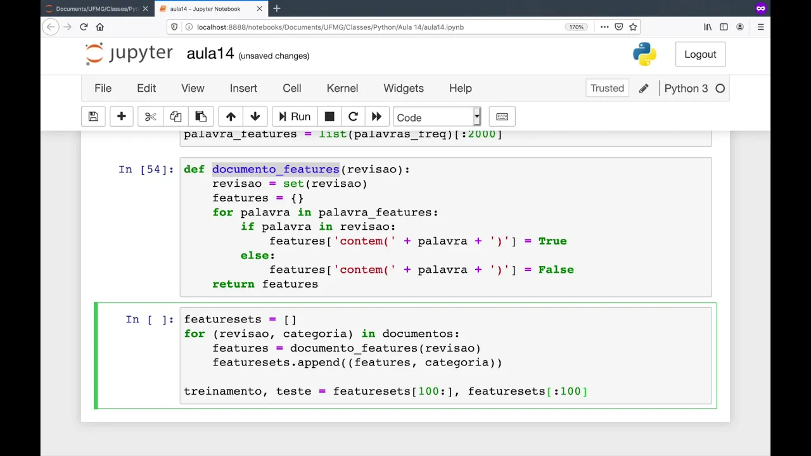Screen dimensions: 811x456
Task: Click the (unsaved changes) status text
Action: pyautogui.click(x=274, y=56)
